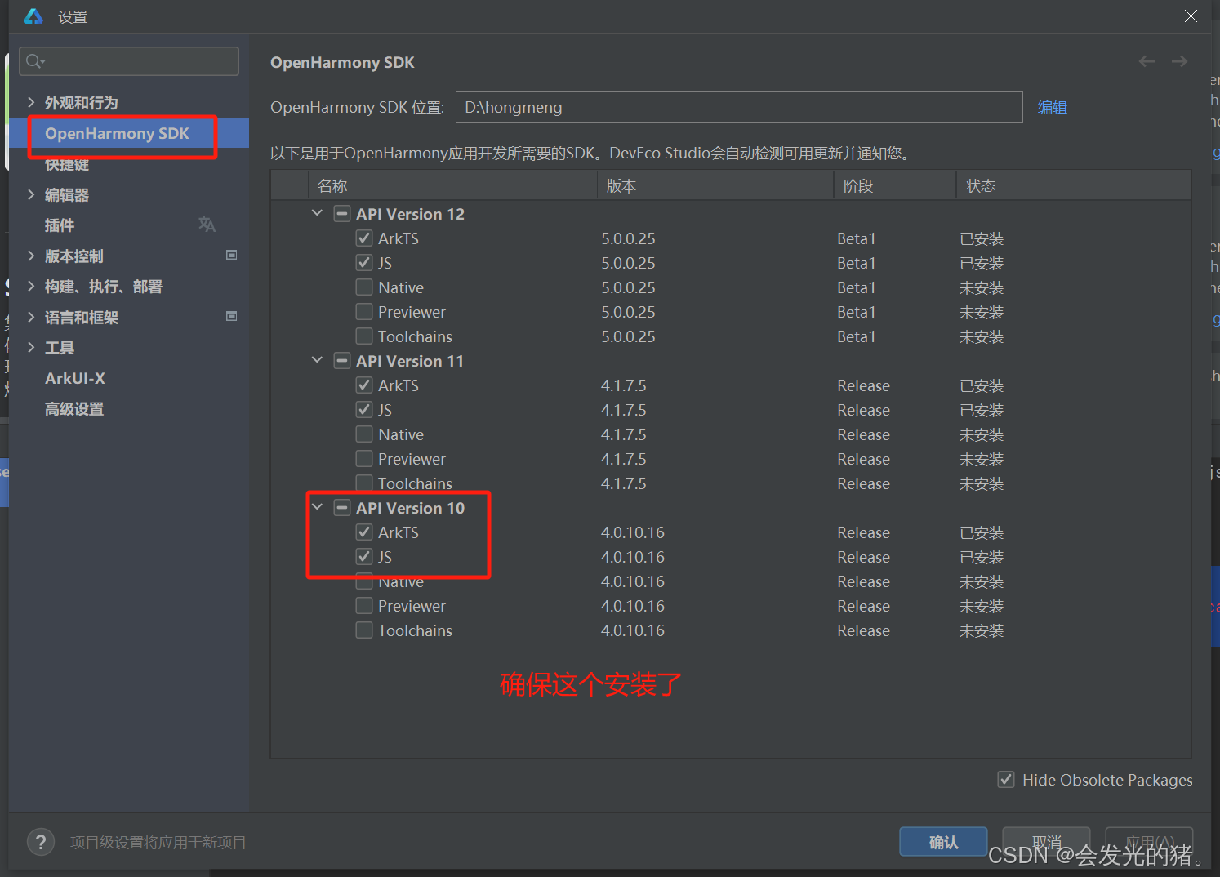Click the 确认 button to confirm
The image size is (1220, 877).
[x=943, y=841]
